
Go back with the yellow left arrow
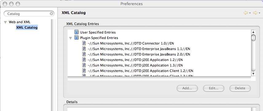click(x=246, y=13)
